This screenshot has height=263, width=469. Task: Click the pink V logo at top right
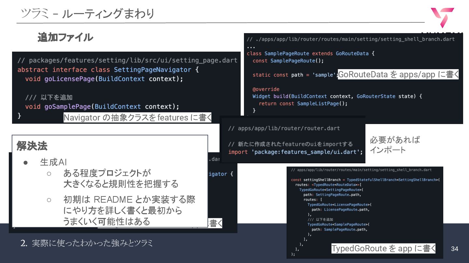click(442, 18)
